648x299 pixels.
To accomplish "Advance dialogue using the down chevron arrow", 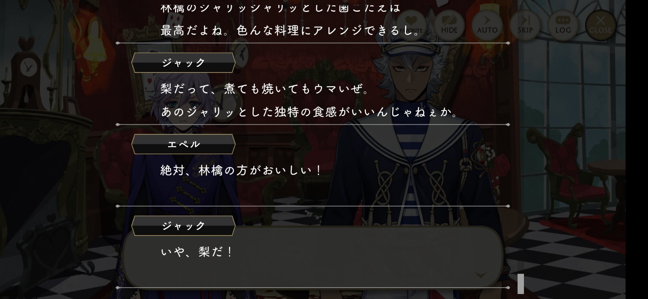I will 480,275.
